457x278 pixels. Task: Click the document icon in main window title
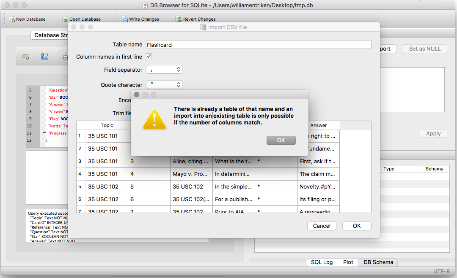point(145,5)
